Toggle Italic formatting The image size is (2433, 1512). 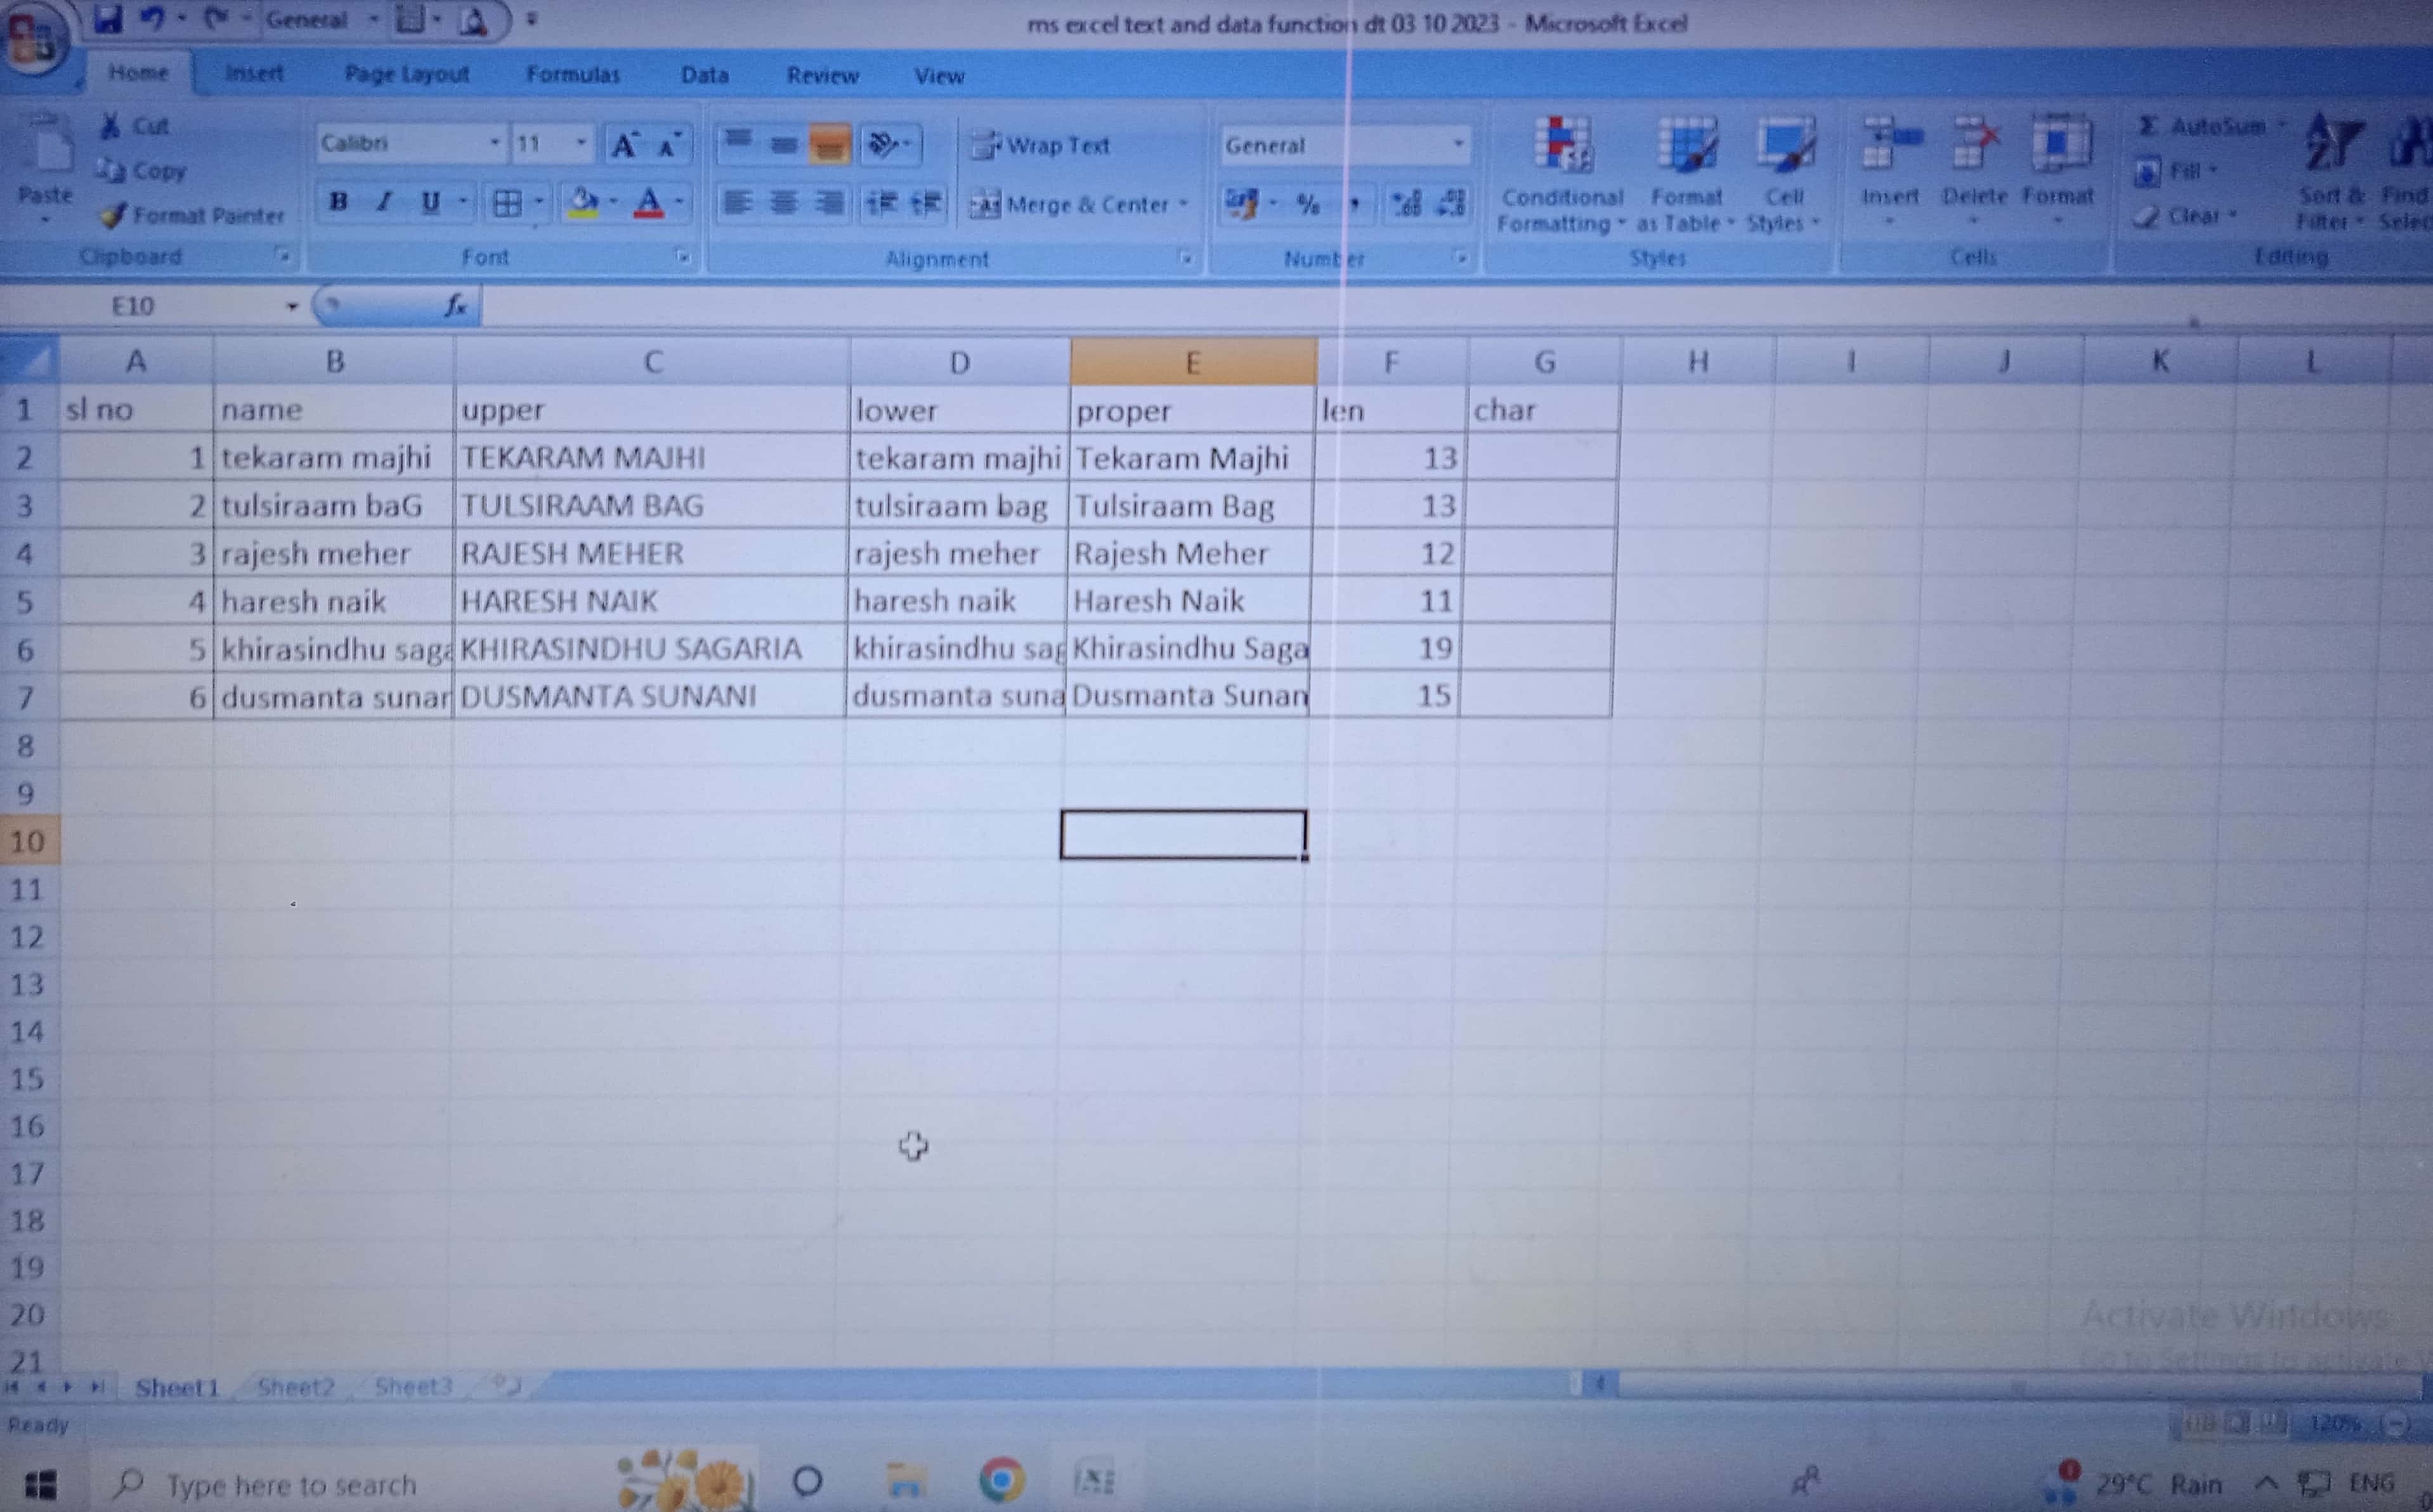384,203
